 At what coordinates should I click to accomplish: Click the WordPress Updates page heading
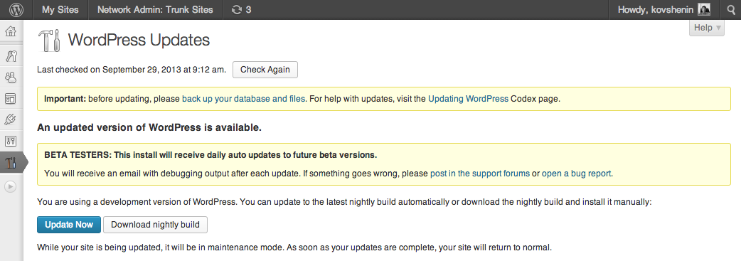[x=139, y=40]
